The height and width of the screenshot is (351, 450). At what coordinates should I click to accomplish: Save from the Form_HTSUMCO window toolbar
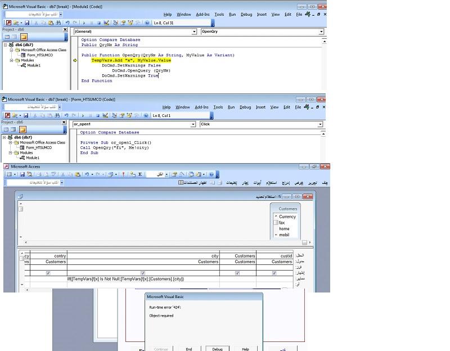[x=26, y=115]
